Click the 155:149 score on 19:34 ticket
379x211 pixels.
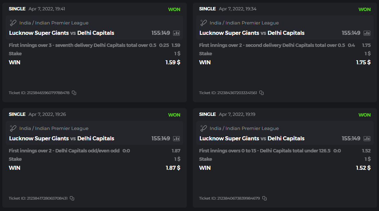click(351, 33)
